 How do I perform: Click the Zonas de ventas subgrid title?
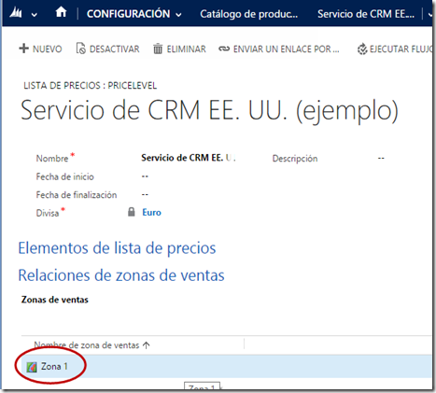coord(55,300)
